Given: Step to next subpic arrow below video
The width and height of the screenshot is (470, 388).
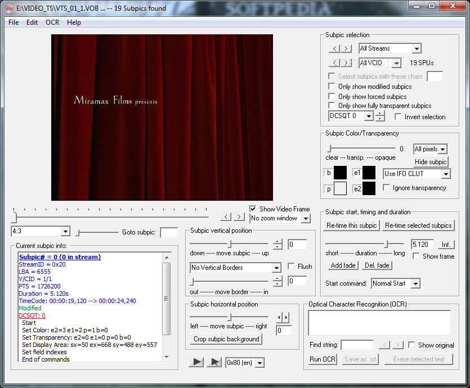Looking at the screenshot, I should pos(239,216).
